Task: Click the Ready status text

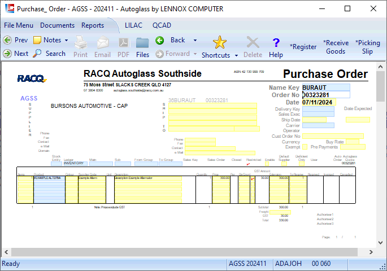Action: [11, 264]
